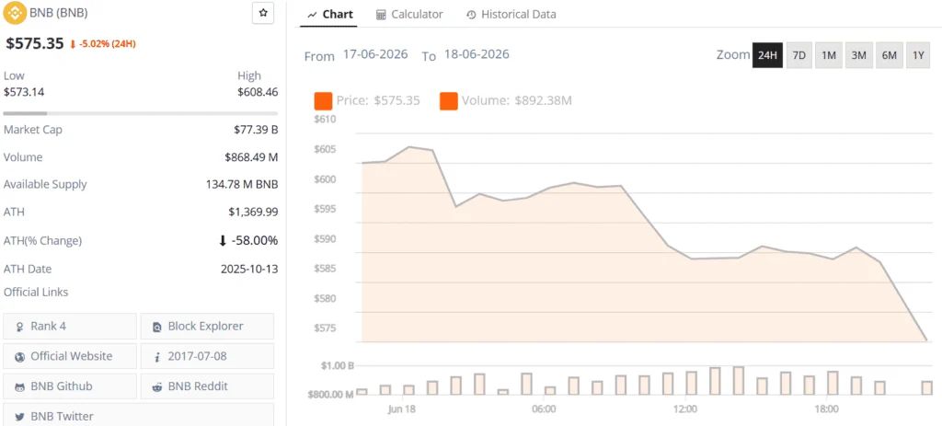This screenshot has height=426, width=942.
Task: Click the Calculator tab icon
Action: click(381, 15)
